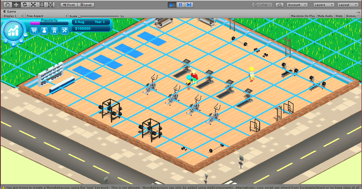This screenshot has width=362, height=189.
Task: Open the staff panel via the person icon
Action: [x=44, y=30]
